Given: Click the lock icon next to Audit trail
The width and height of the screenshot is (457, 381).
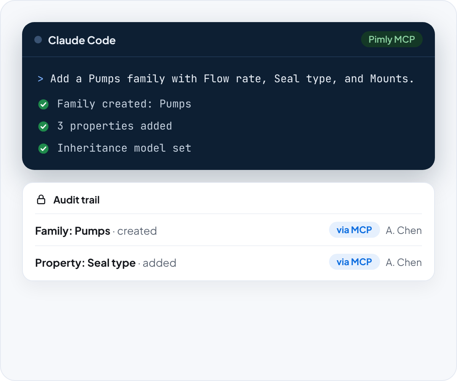Looking at the screenshot, I should click(41, 200).
